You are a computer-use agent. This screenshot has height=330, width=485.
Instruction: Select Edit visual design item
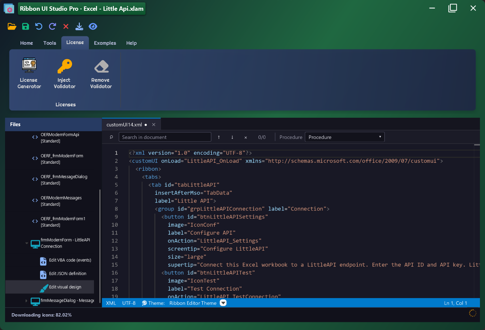50,287
